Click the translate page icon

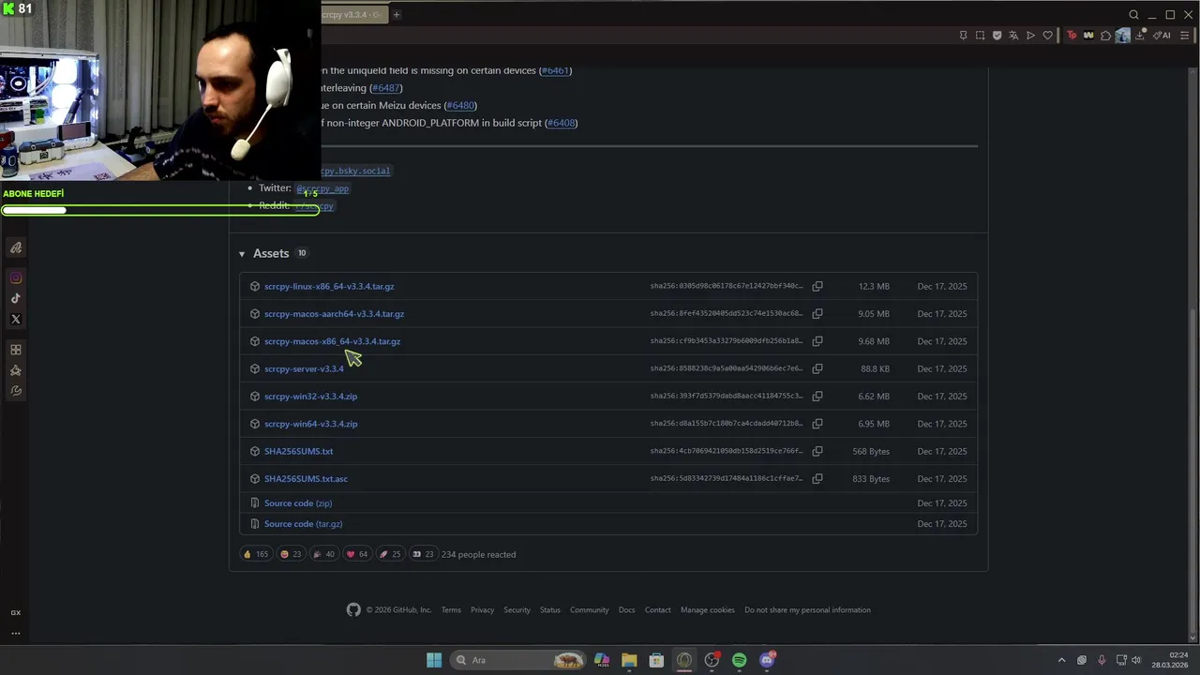(x=1013, y=36)
